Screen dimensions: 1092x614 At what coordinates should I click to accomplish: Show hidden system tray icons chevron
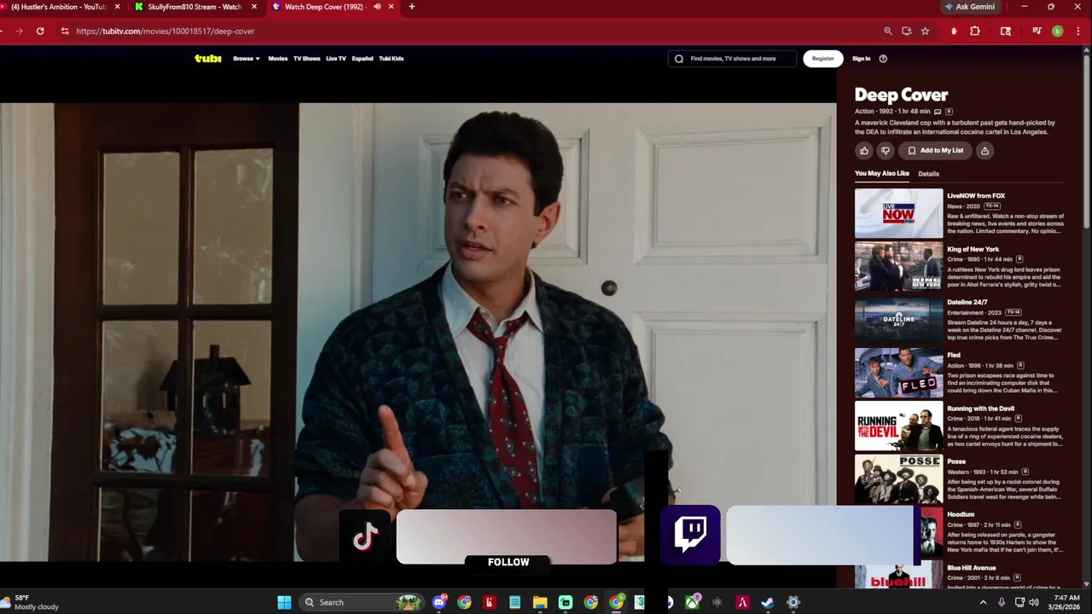click(x=983, y=602)
